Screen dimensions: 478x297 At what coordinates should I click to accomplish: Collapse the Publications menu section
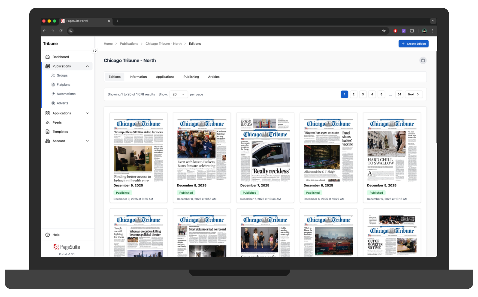click(x=87, y=66)
